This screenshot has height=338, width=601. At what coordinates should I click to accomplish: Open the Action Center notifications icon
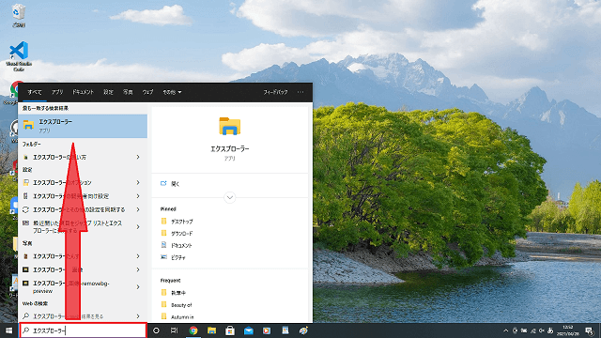(590, 330)
